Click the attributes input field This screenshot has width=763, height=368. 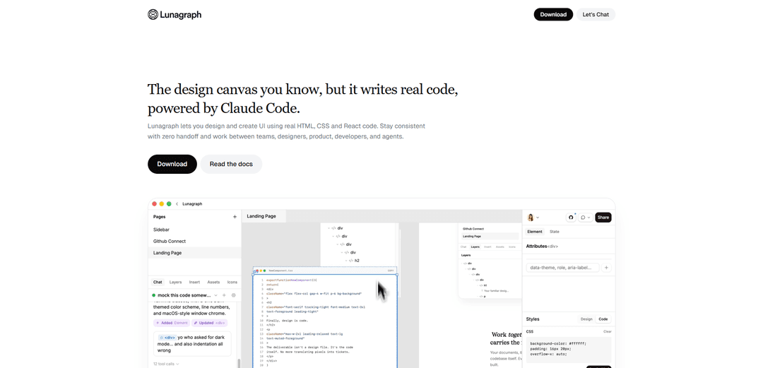(x=562, y=268)
